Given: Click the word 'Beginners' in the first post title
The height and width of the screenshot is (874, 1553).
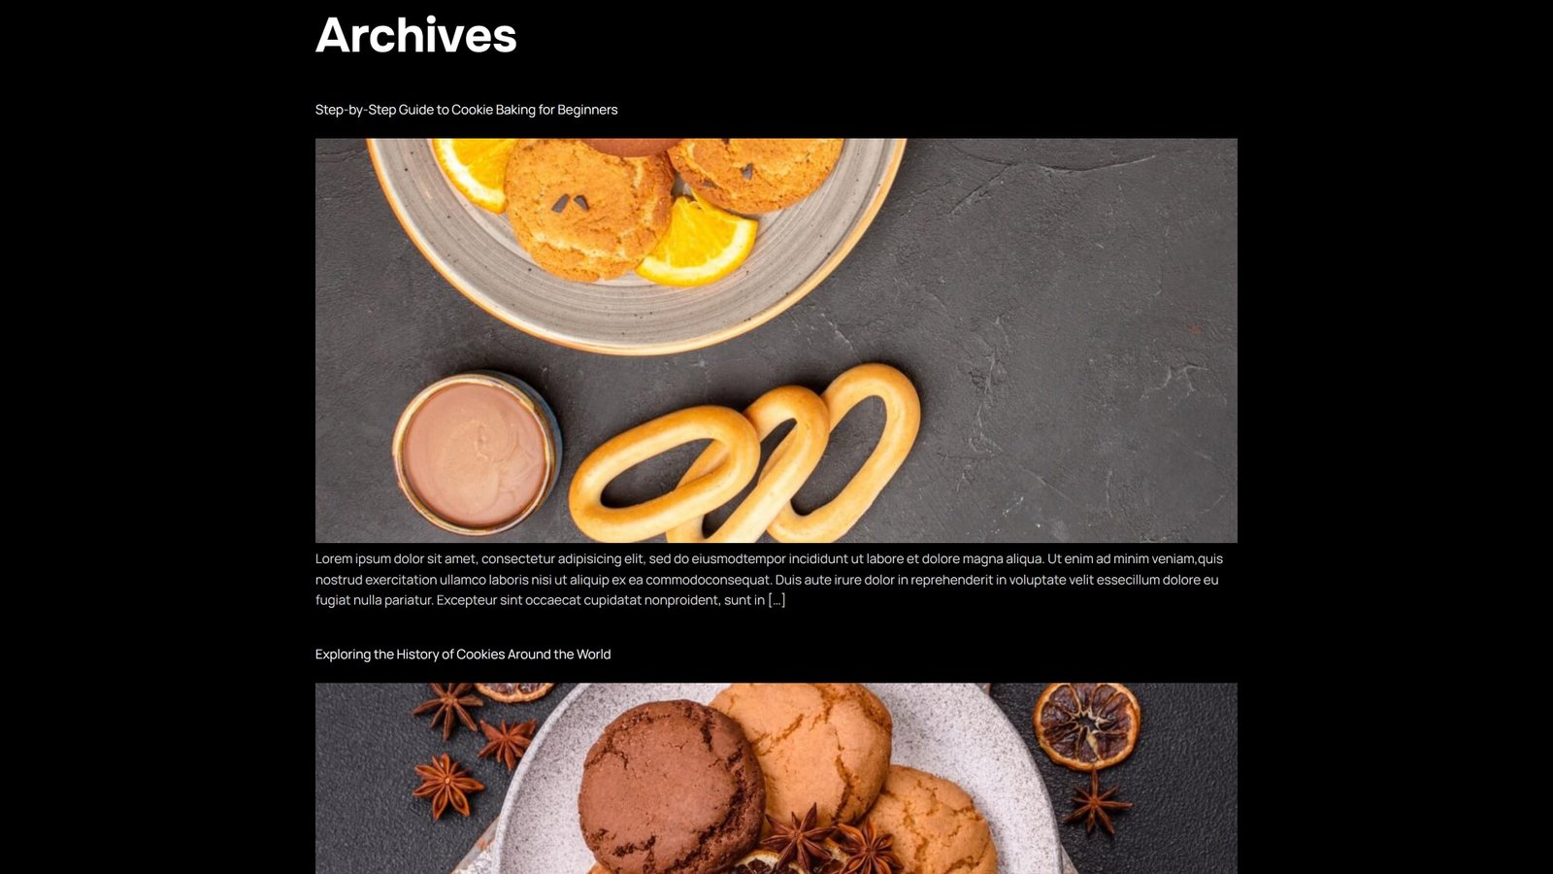Looking at the screenshot, I should [587, 110].
